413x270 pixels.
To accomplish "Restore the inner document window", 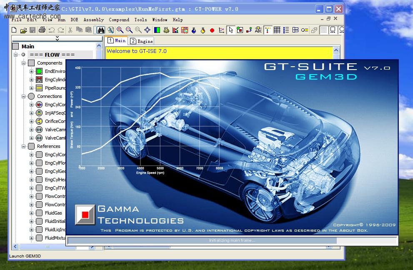I will [x=328, y=19].
